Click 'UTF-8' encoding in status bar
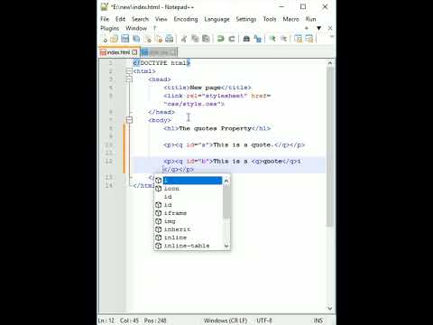 tap(264, 320)
